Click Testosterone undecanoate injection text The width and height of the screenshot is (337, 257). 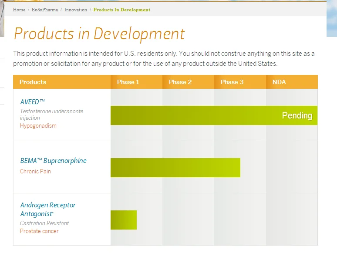51,115
